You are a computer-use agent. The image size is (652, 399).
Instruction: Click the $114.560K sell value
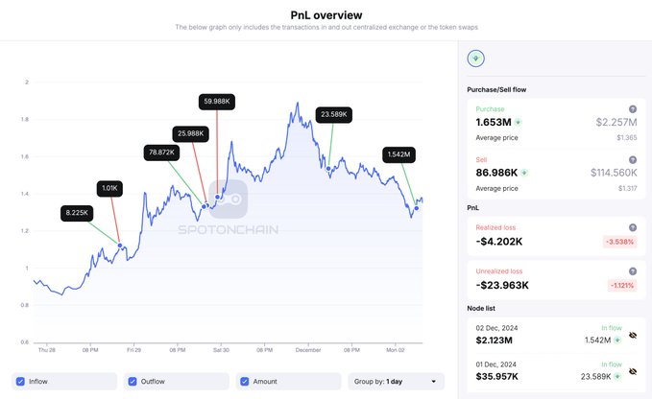click(614, 173)
